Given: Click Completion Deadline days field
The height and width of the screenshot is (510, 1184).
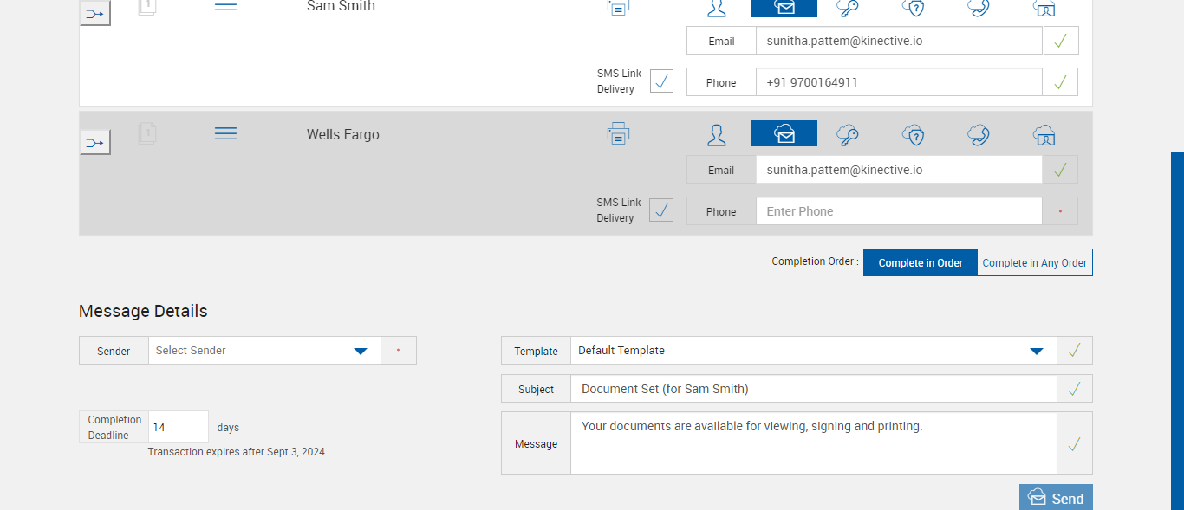Looking at the screenshot, I should click(179, 427).
